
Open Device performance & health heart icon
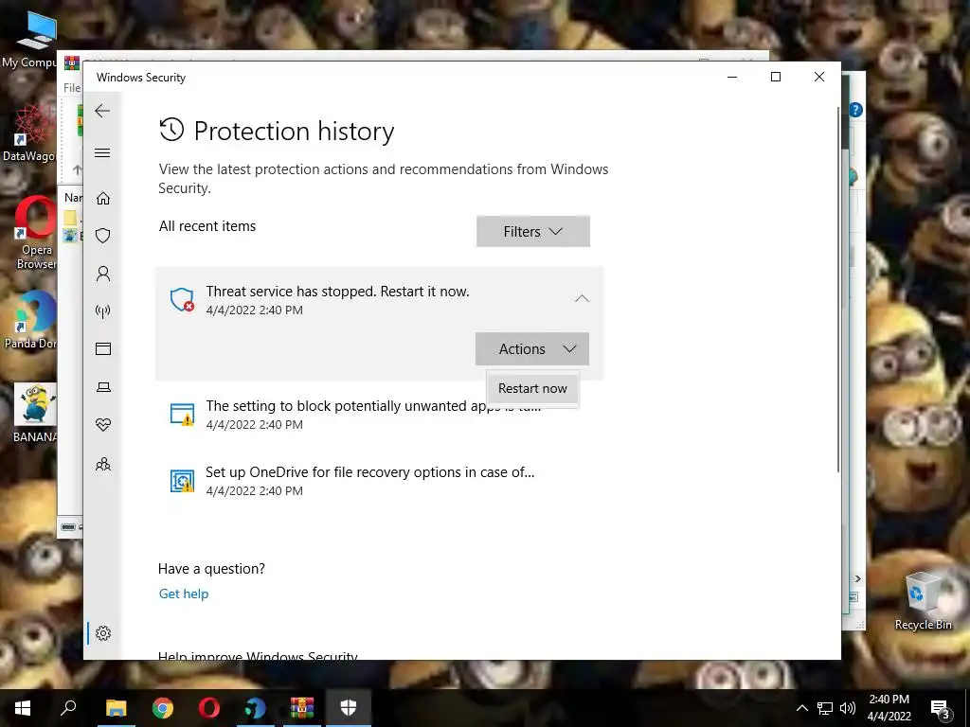pos(103,425)
